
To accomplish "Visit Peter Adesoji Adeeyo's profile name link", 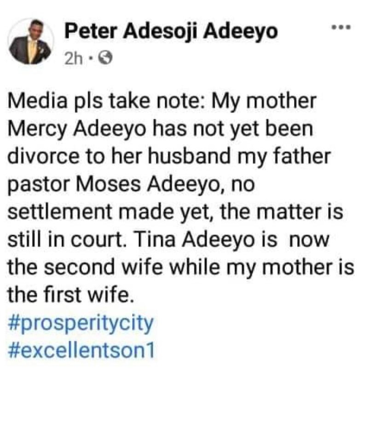I will 171,32.
